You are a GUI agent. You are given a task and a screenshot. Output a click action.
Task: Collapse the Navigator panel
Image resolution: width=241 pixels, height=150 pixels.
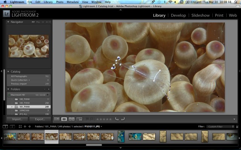9,22
